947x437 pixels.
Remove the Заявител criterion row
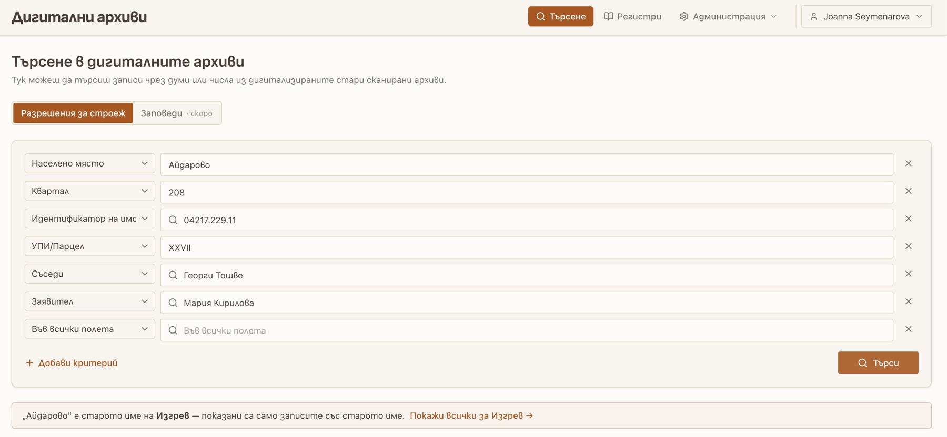[908, 301]
